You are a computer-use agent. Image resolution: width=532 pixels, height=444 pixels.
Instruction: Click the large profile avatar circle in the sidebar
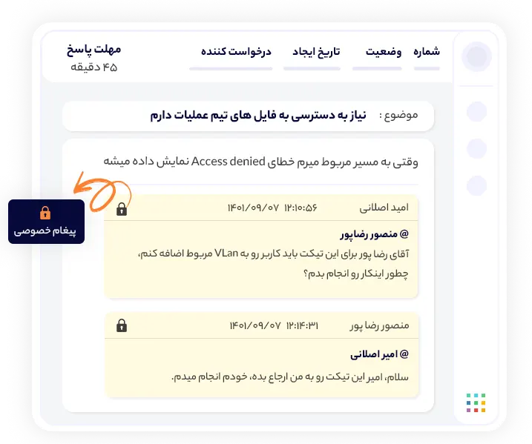coord(476,56)
